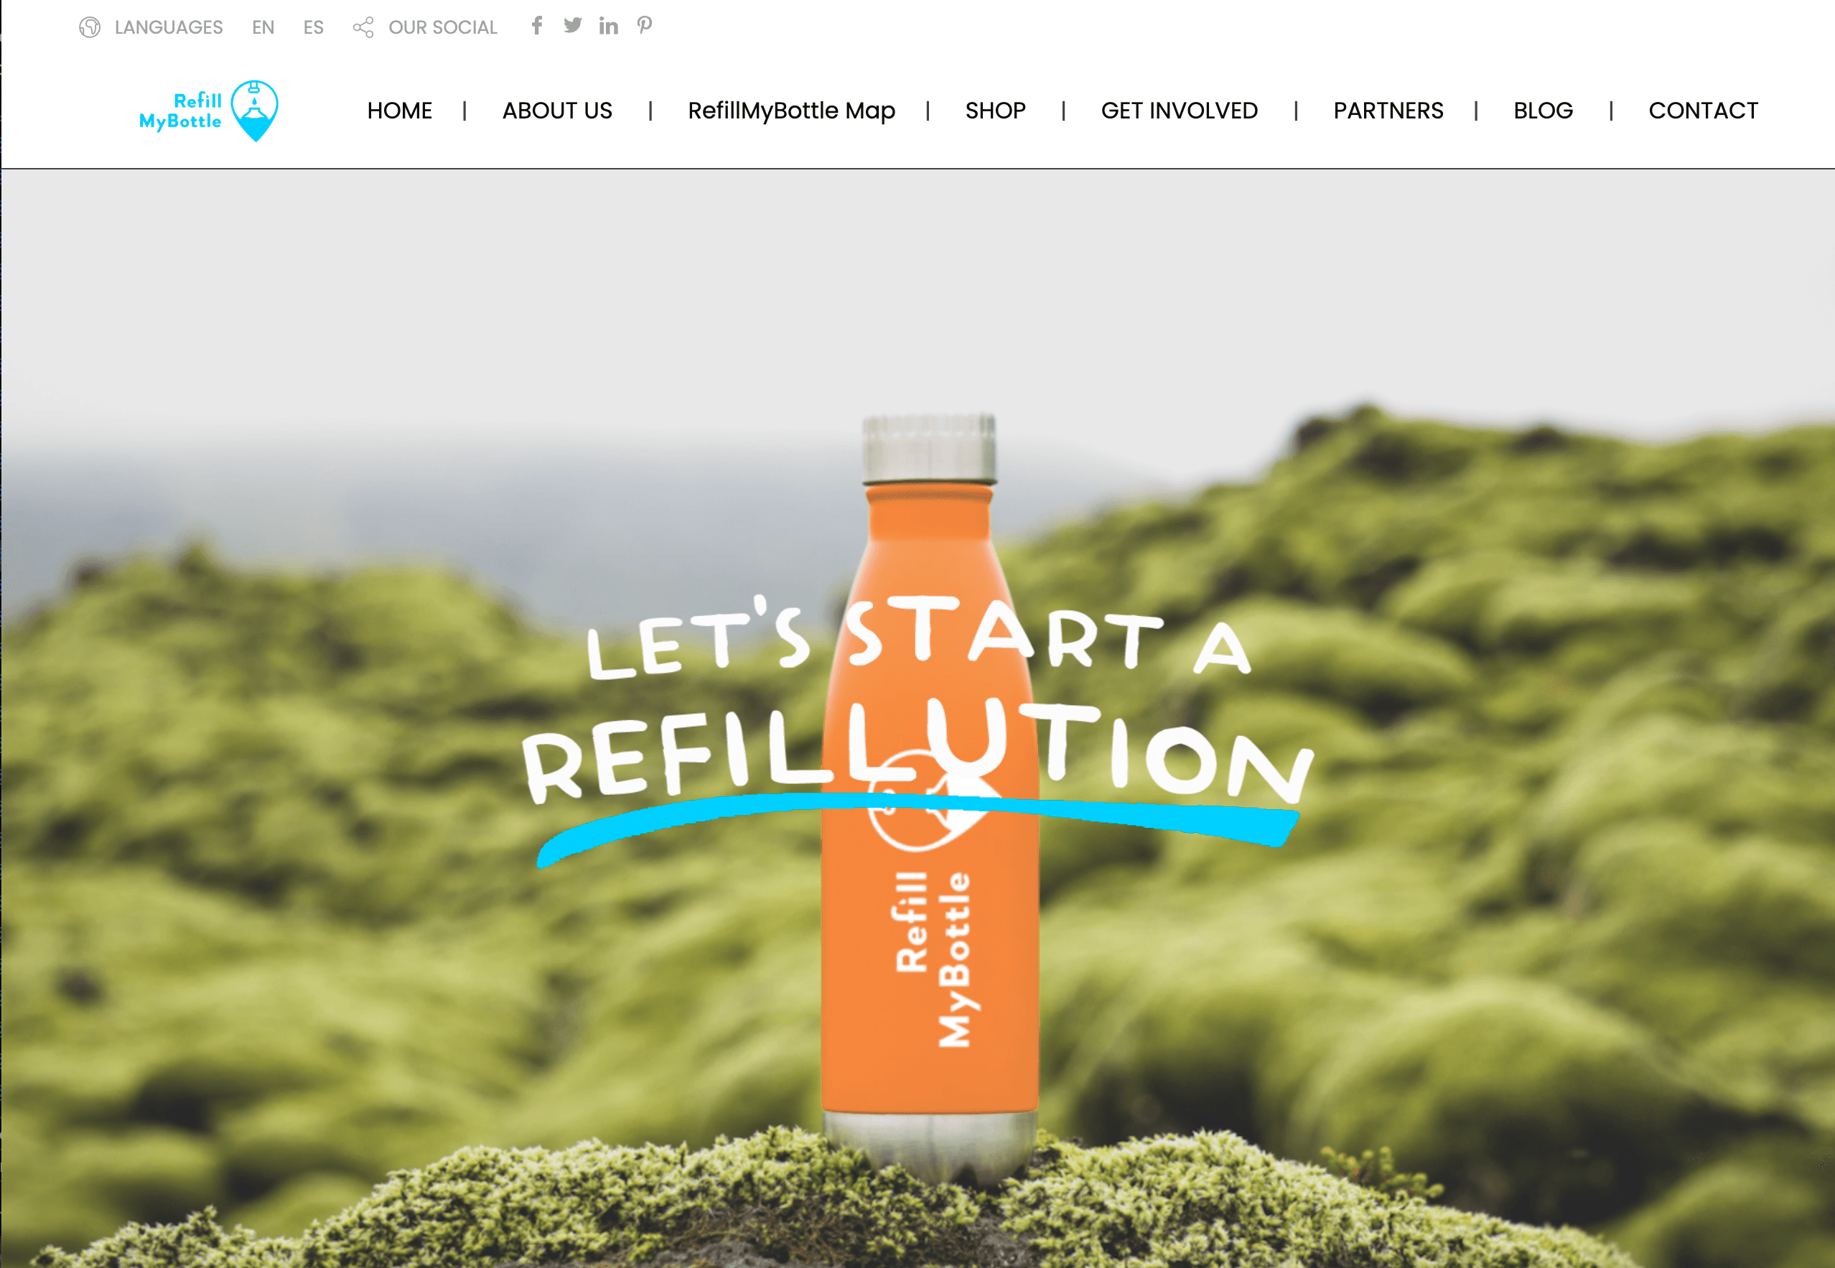Image resolution: width=1835 pixels, height=1268 pixels.
Task: Open the HOME menu item
Action: pyautogui.click(x=400, y=111)
